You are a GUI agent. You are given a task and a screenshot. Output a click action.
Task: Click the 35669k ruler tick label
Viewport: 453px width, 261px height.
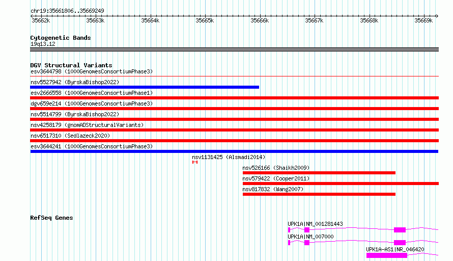pyautogui.click(x=423, y=20)
